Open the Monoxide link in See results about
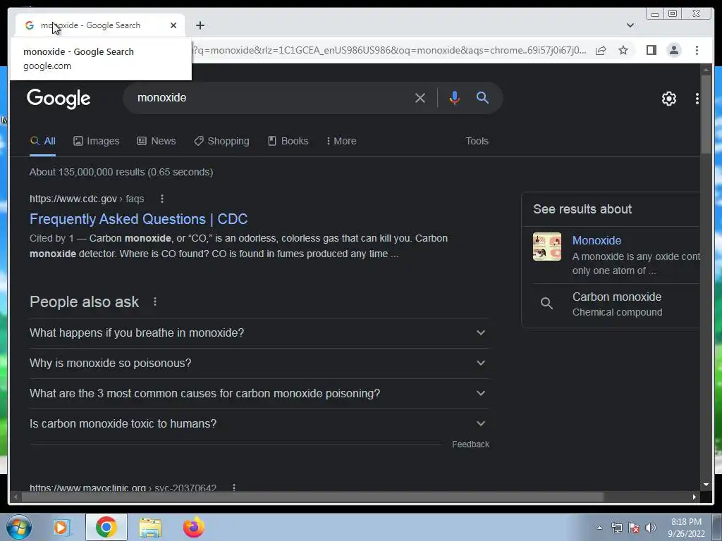 [596, 240]
